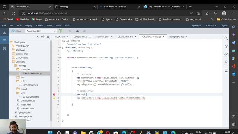Screen dimensions: 238x134
Task: Open the Git pane icon in right sidebar
Action: (x=226, y=46)
